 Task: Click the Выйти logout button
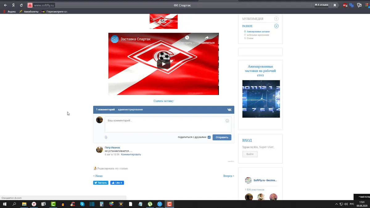(250, 154)
